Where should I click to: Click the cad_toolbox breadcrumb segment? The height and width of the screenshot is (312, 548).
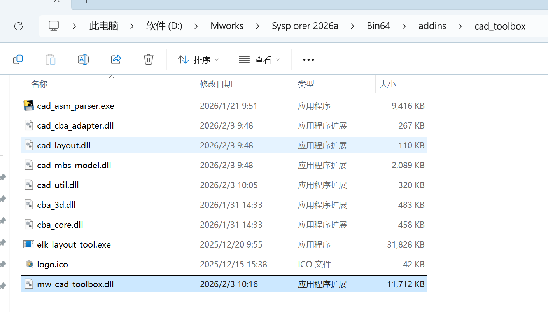[x=500, y=26]
